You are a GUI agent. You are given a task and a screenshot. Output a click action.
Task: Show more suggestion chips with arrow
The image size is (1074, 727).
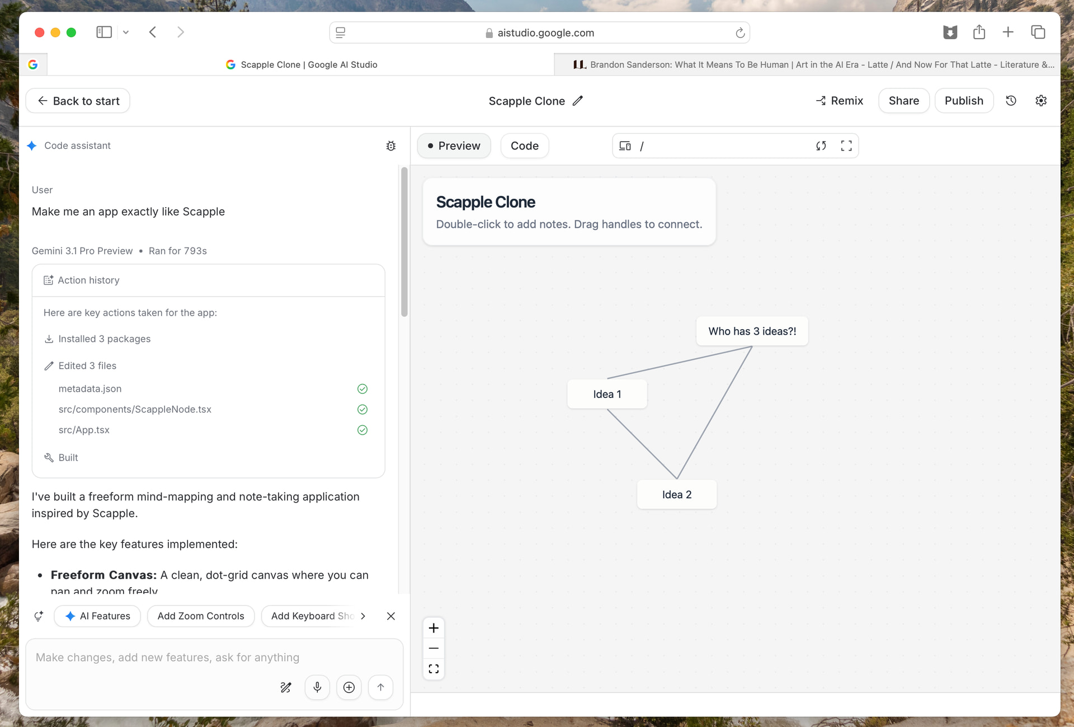(363, 616)
